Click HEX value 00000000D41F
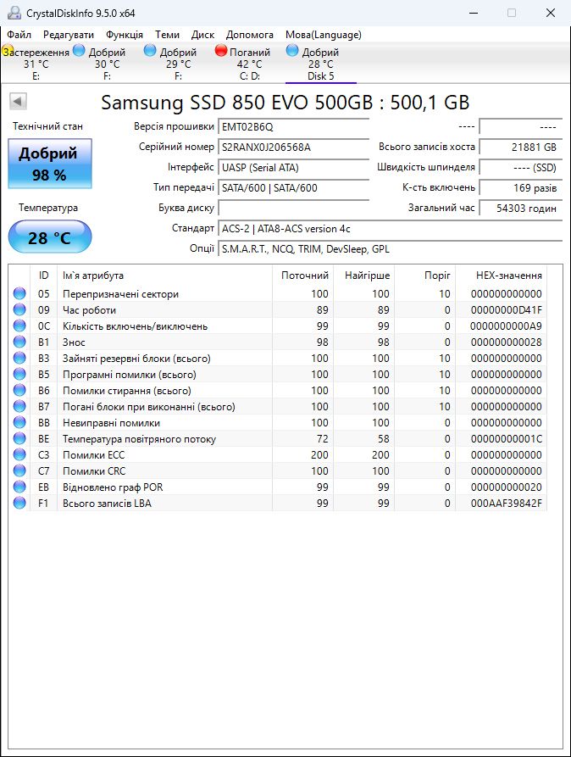571x757 pixels. pyautogui.click(x=507, y=310)
